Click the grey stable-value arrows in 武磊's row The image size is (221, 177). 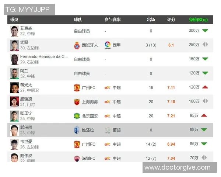205,45
